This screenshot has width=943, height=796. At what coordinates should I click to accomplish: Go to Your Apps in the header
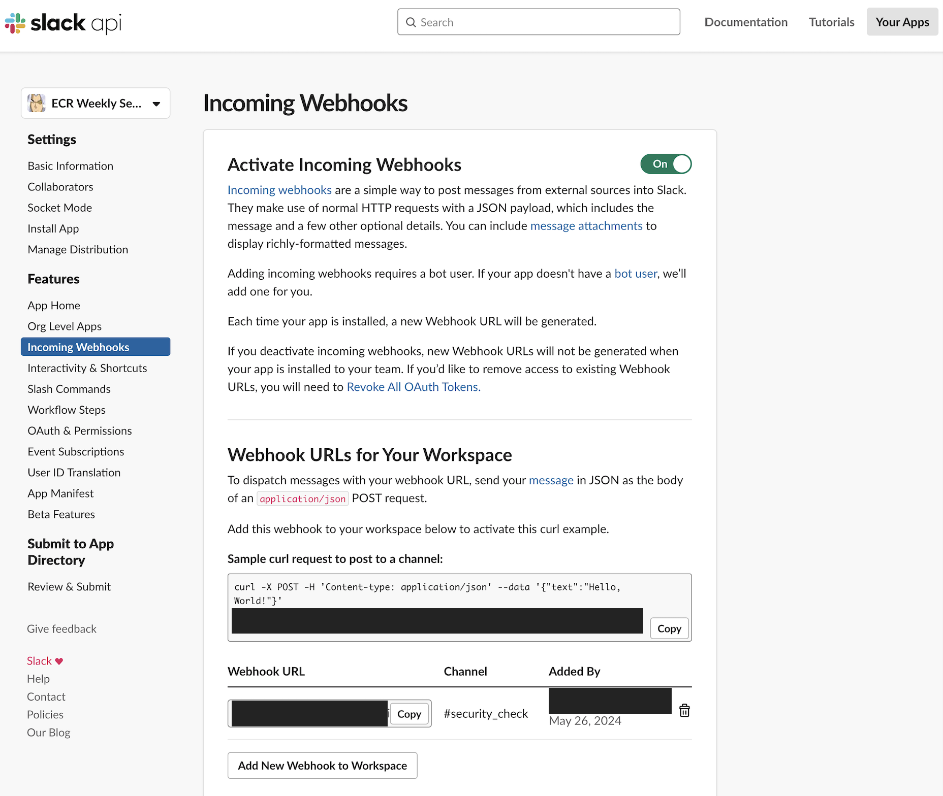pyautogui.click(x=902, y=22)
